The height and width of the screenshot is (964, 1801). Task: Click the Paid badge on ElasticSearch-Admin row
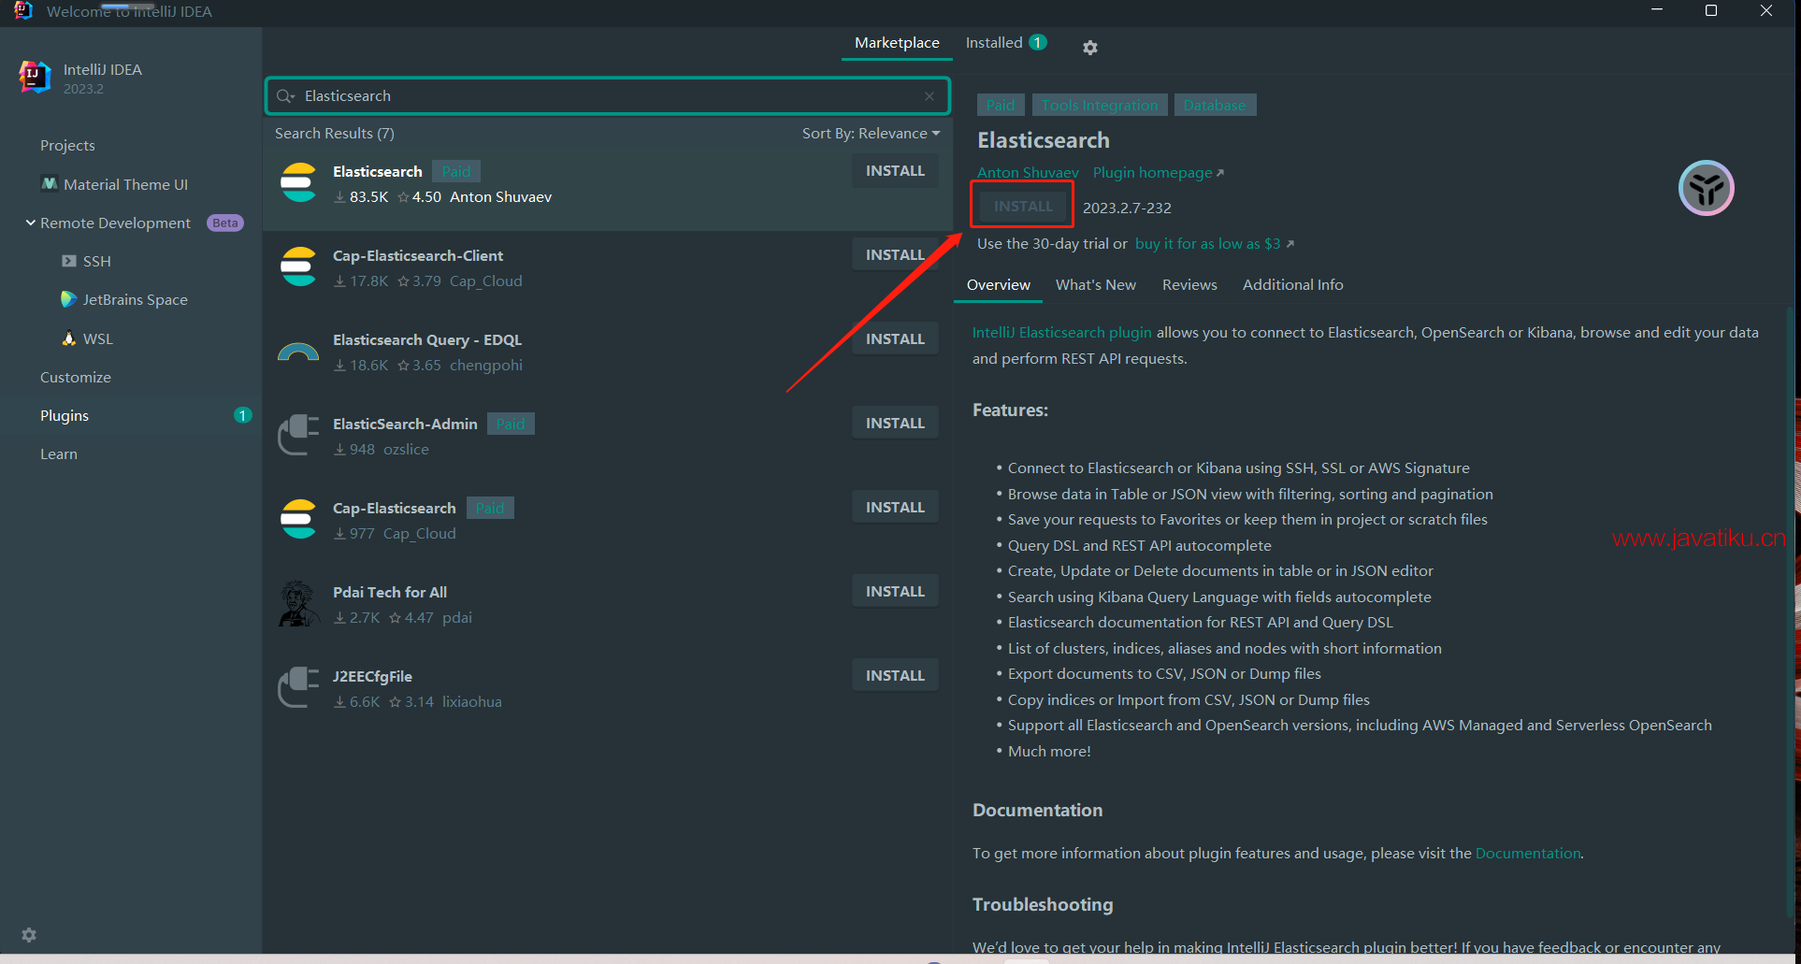[x=511, y=424]
